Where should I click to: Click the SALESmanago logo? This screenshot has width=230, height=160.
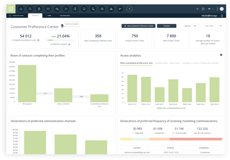209,16
